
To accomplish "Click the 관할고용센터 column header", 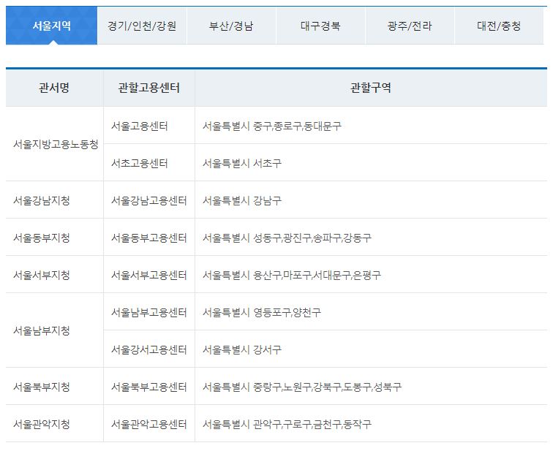I will pyautogui.click(x=148, y=88).
